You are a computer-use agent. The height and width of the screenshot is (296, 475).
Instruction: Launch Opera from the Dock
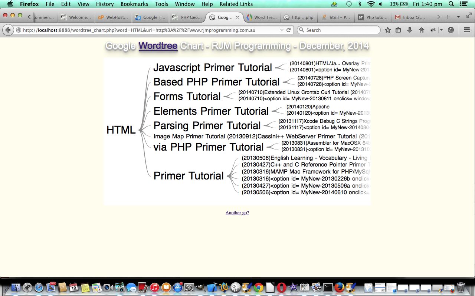point(282,287)
